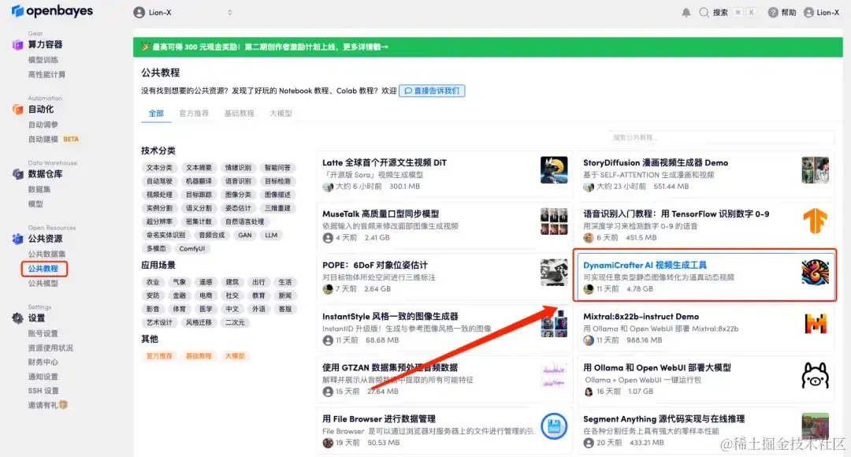Click the 数据仓库 sidebar icon

point(17,173)
